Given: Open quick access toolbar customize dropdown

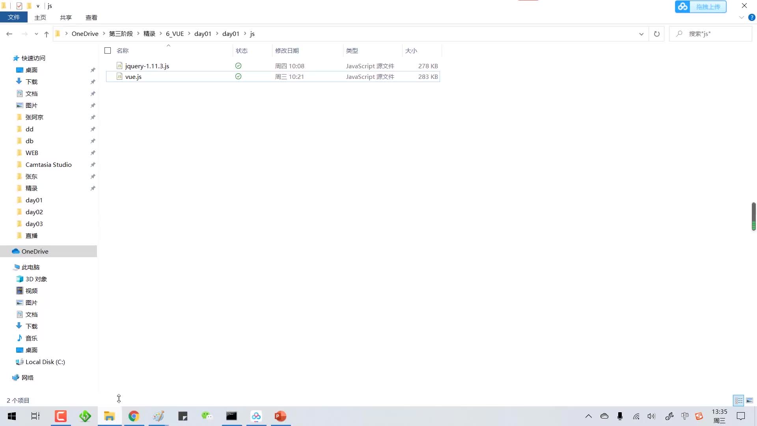Looking at the screenshot, I should point(38,6).
